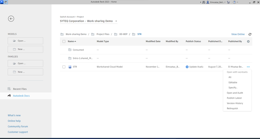260x139 pixels.
Task: Click the user profile icon in the title bar
Action: [x=208, y=2]
